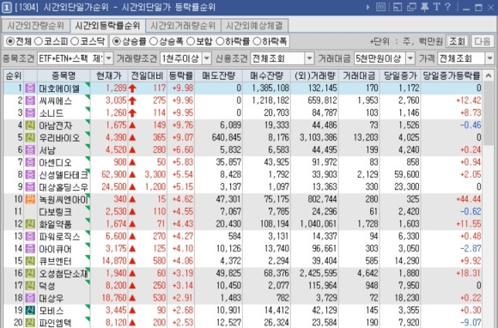Screen dimensions: 498x328
Task: Open the 가격 전체조회 dropdown arrow
Action: point(489,58)
